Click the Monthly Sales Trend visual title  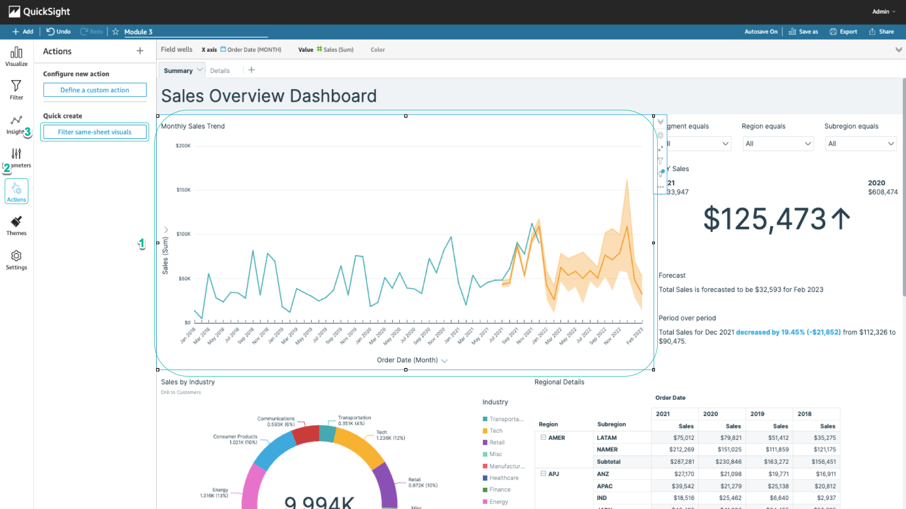tap(193, 126)
